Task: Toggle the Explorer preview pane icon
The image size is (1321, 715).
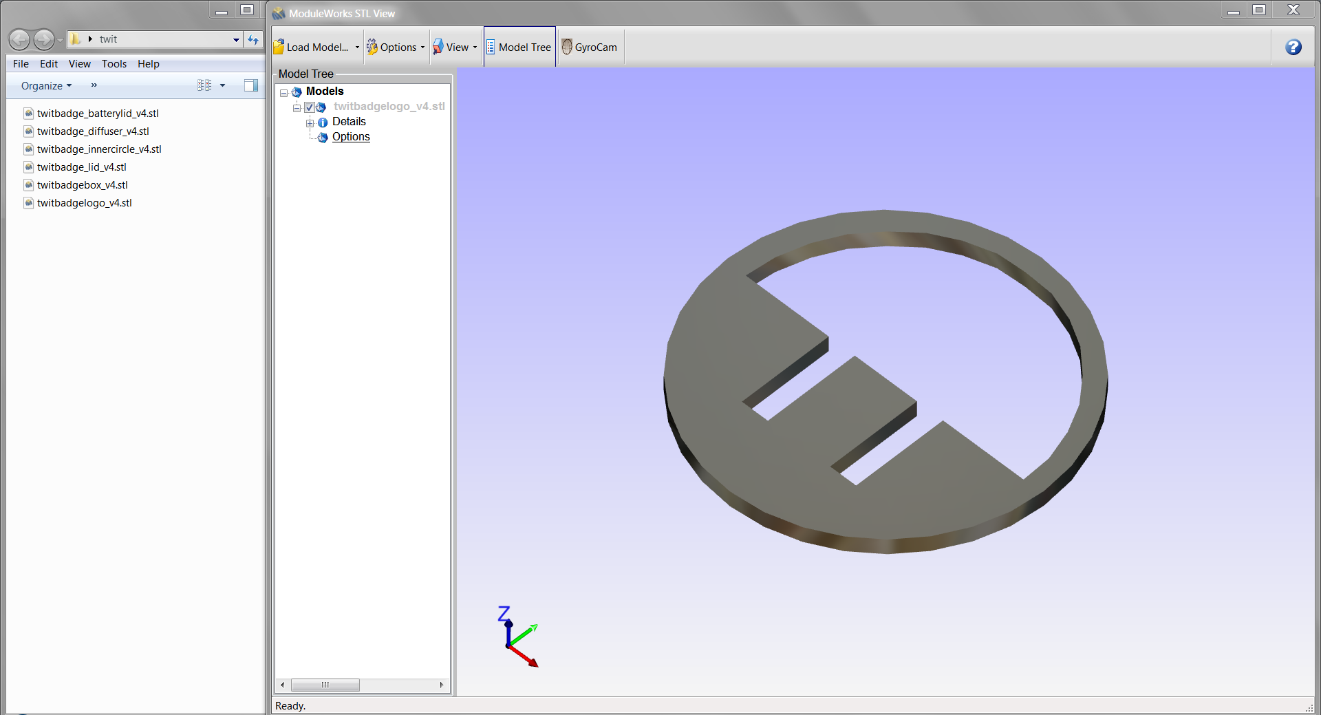Action: [x=250, y=85]
